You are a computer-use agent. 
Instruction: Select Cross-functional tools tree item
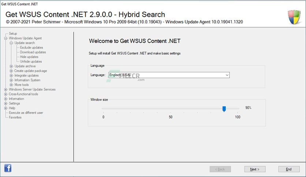coord(23,94)
